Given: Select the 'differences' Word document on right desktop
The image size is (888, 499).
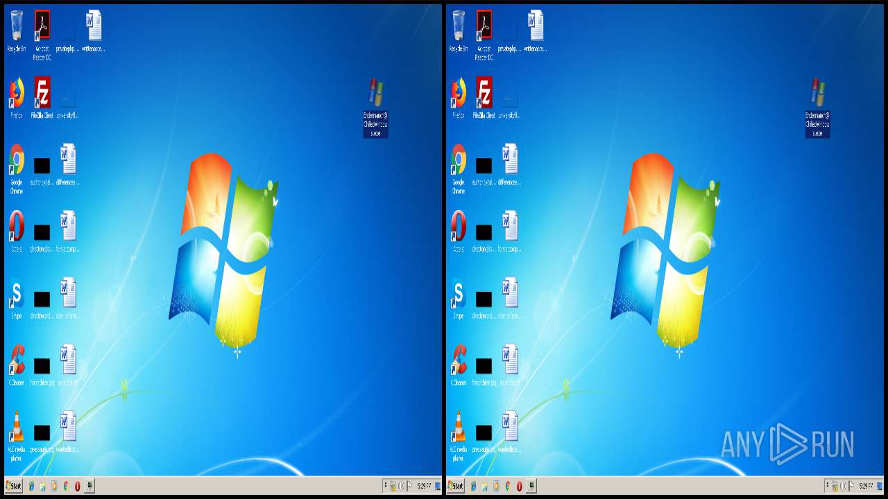Looking at the screenshot, I should [510, 164].
